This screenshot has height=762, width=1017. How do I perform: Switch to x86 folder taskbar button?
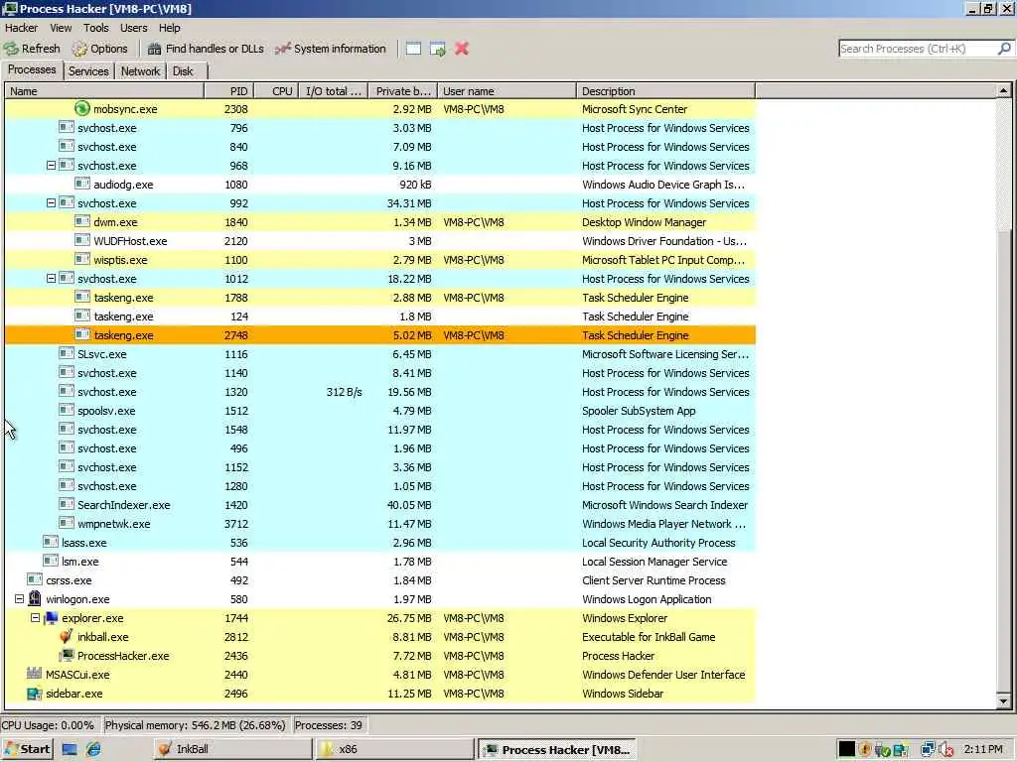394,749
